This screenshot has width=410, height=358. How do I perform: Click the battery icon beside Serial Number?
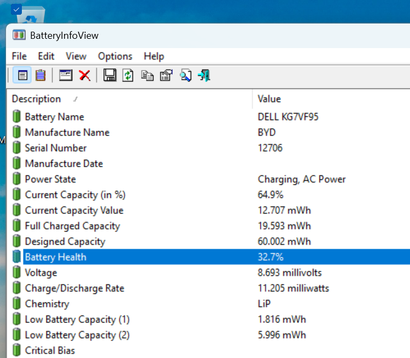(16, 148)
